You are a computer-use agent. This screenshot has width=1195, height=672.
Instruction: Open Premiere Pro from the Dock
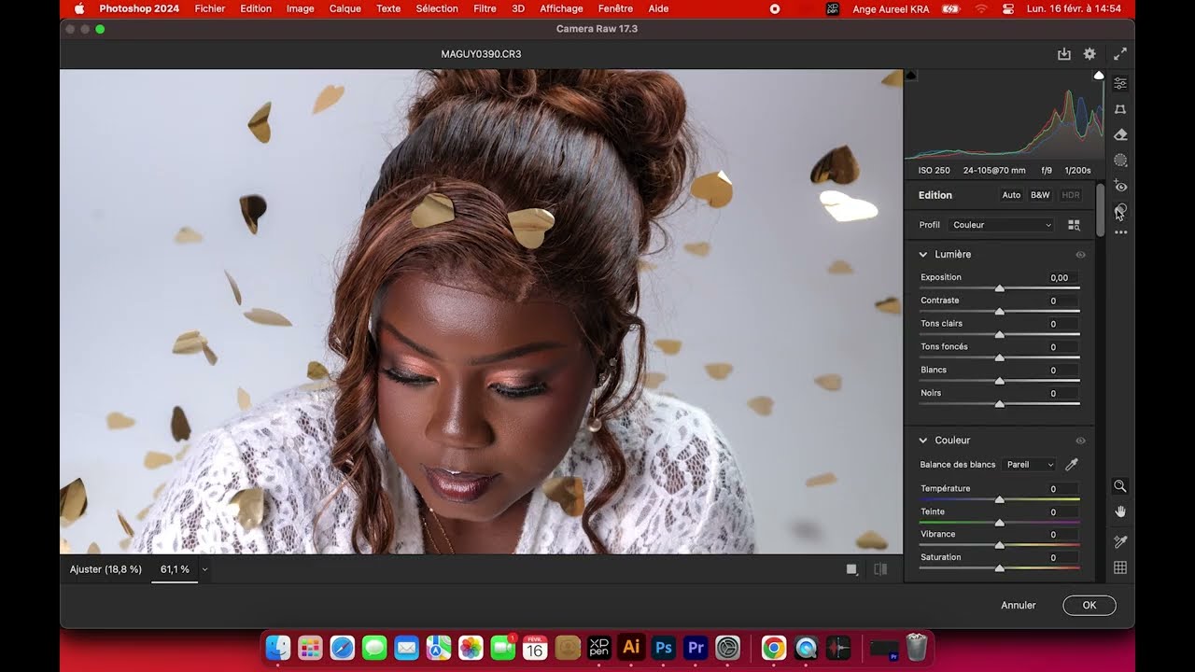point(696,647)
